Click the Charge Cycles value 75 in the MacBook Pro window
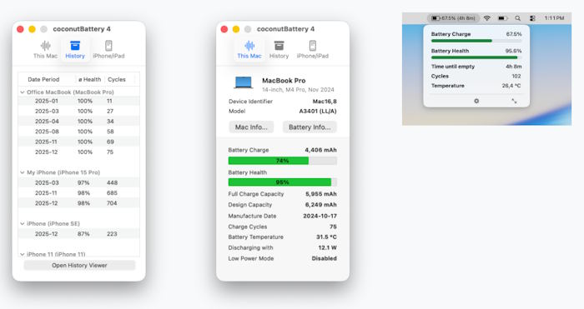 (x=333, y=227)
